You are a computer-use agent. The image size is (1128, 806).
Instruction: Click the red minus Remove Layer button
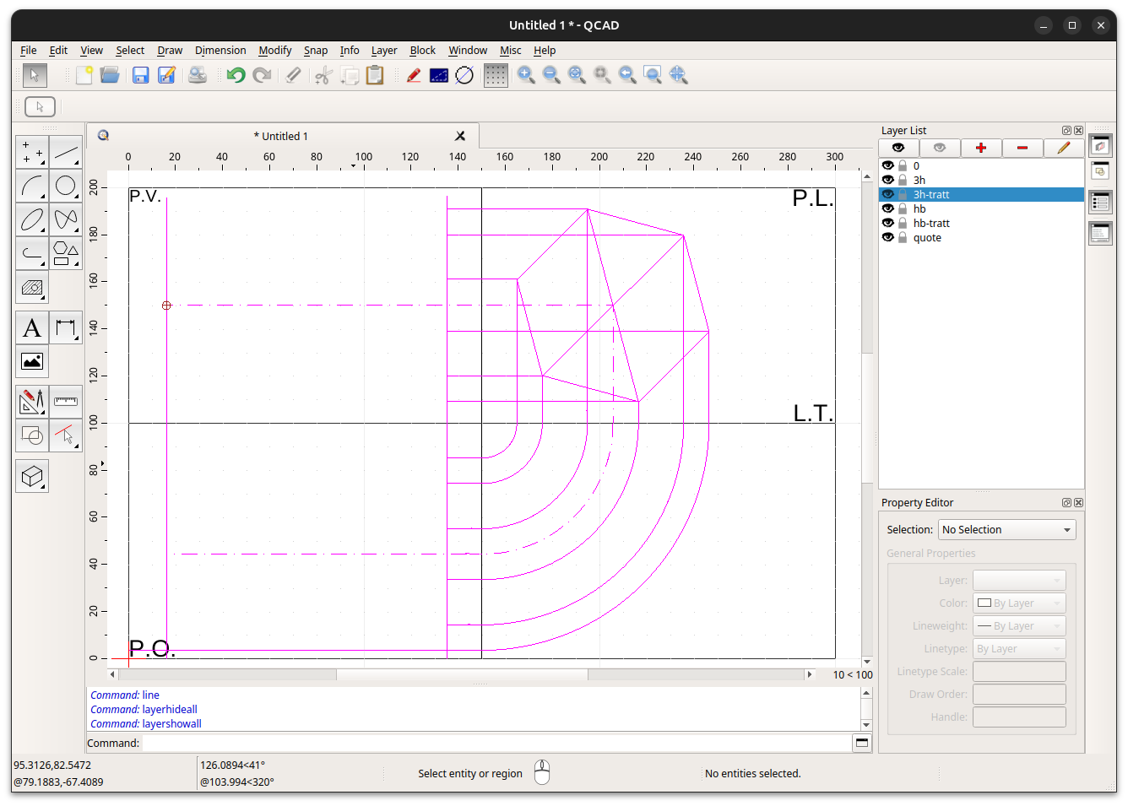click(x=1022, y=149)
